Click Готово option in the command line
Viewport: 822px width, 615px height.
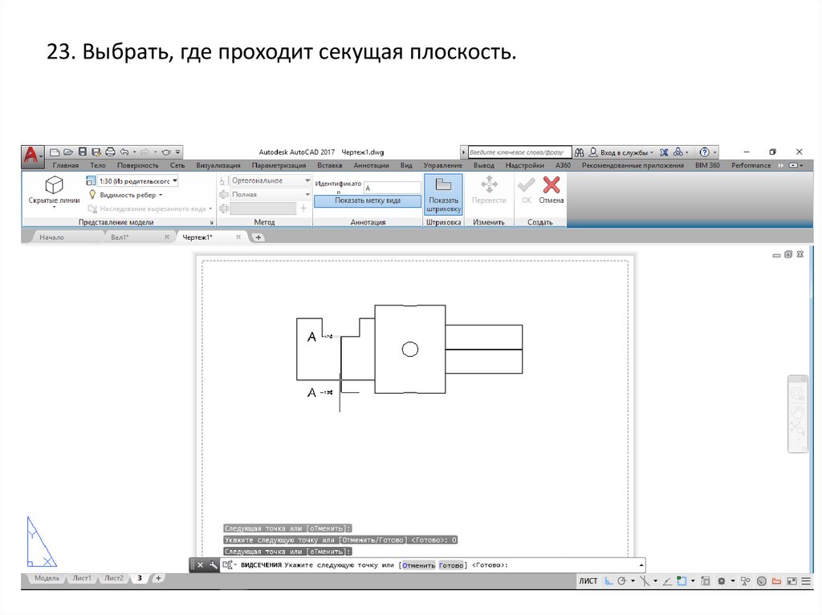coord(451,565)
